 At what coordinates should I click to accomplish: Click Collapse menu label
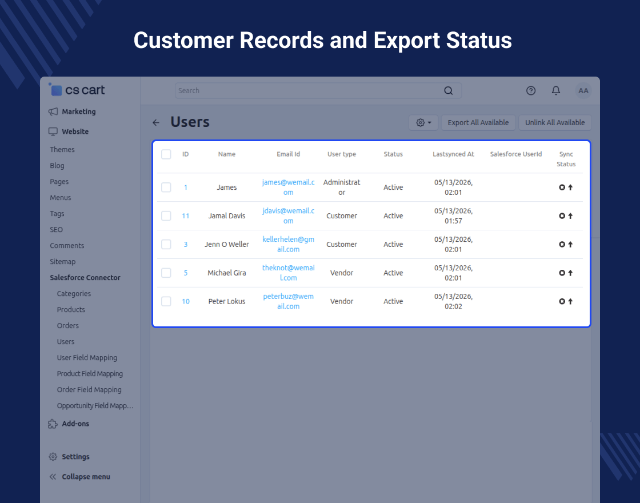[86, 477]
